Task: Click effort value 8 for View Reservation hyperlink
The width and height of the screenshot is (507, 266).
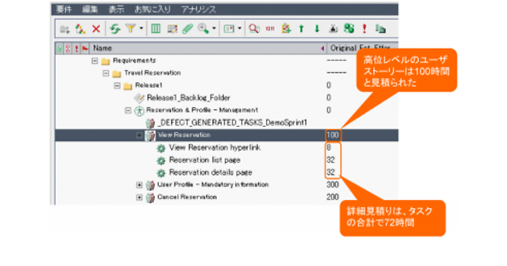Action: pos(329,148)
